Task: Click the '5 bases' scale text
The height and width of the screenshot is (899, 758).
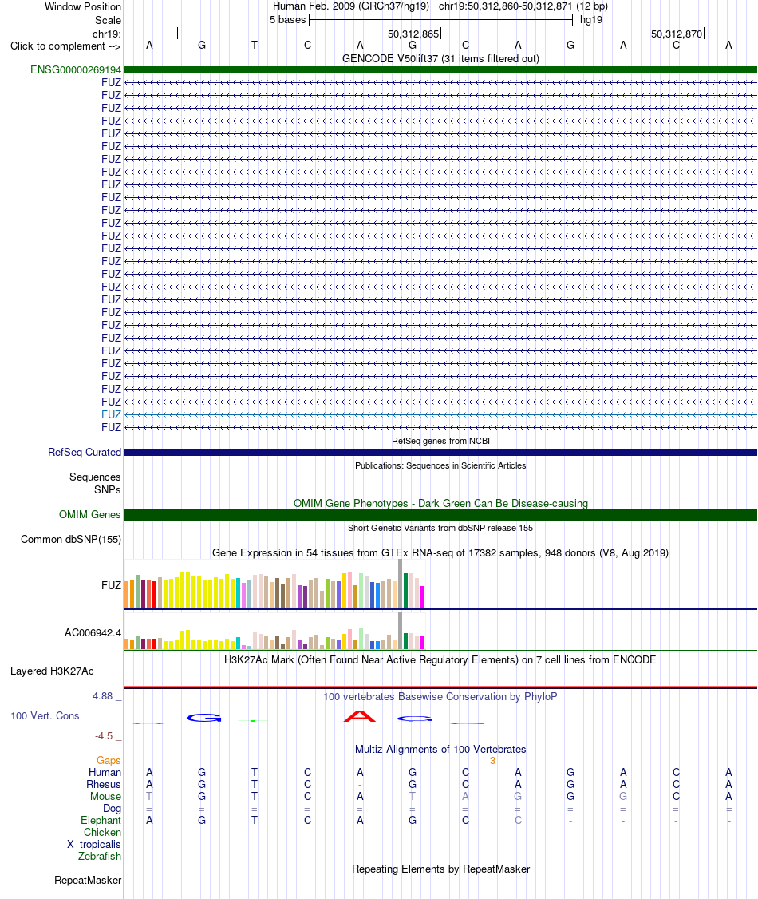Action: pyautogui.click(x=287, y=20)
